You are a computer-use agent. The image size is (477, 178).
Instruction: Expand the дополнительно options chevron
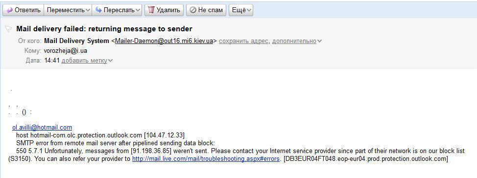[x=319, y=41]
